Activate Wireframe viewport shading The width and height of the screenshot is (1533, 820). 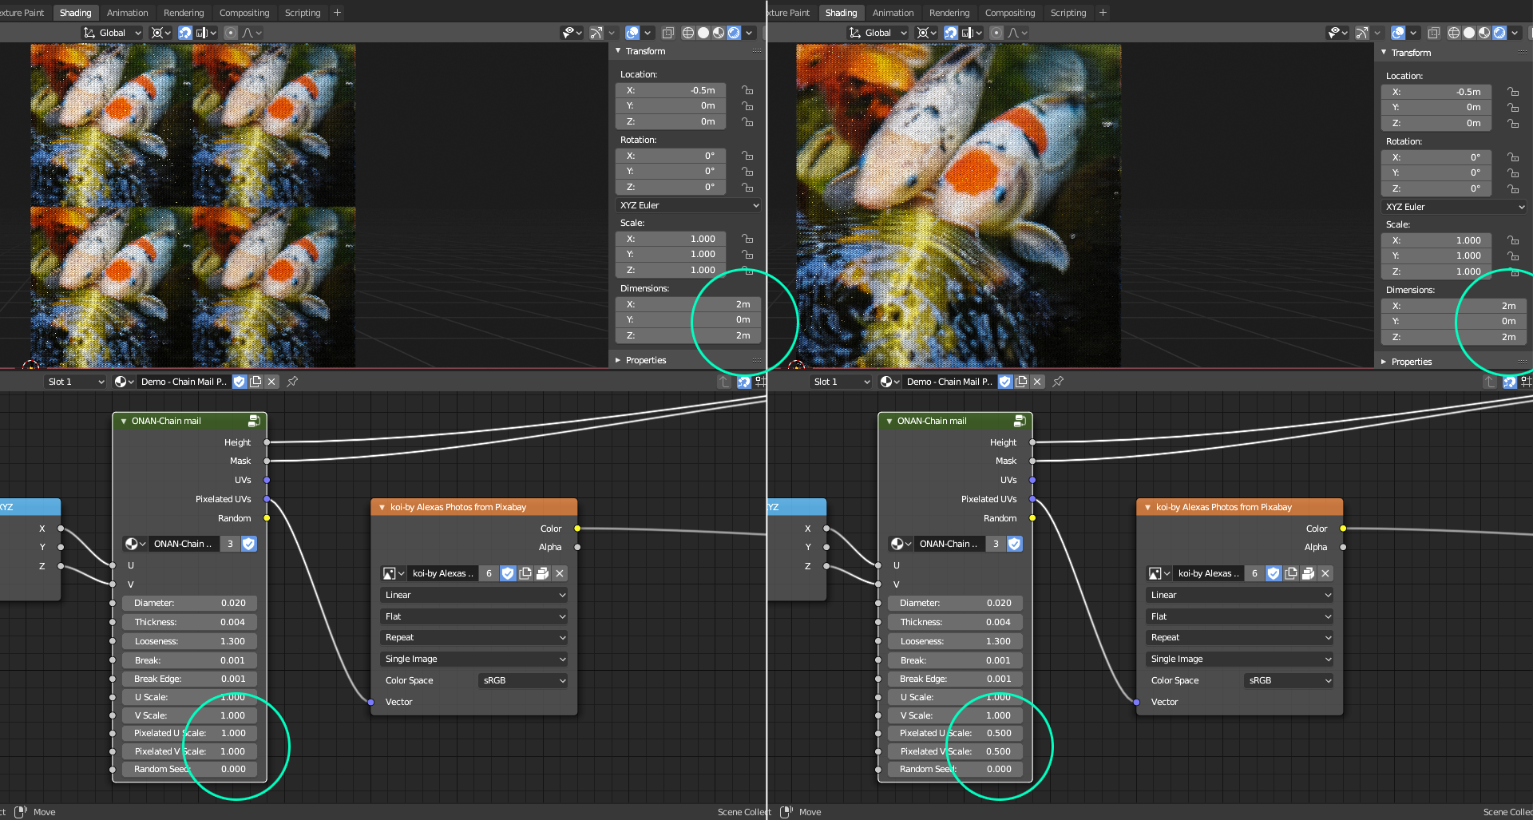[x=687, y=33]
